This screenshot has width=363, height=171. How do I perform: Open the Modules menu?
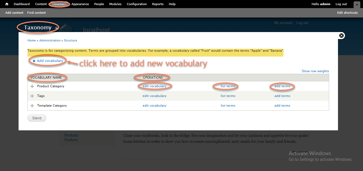tap(115, 4)
